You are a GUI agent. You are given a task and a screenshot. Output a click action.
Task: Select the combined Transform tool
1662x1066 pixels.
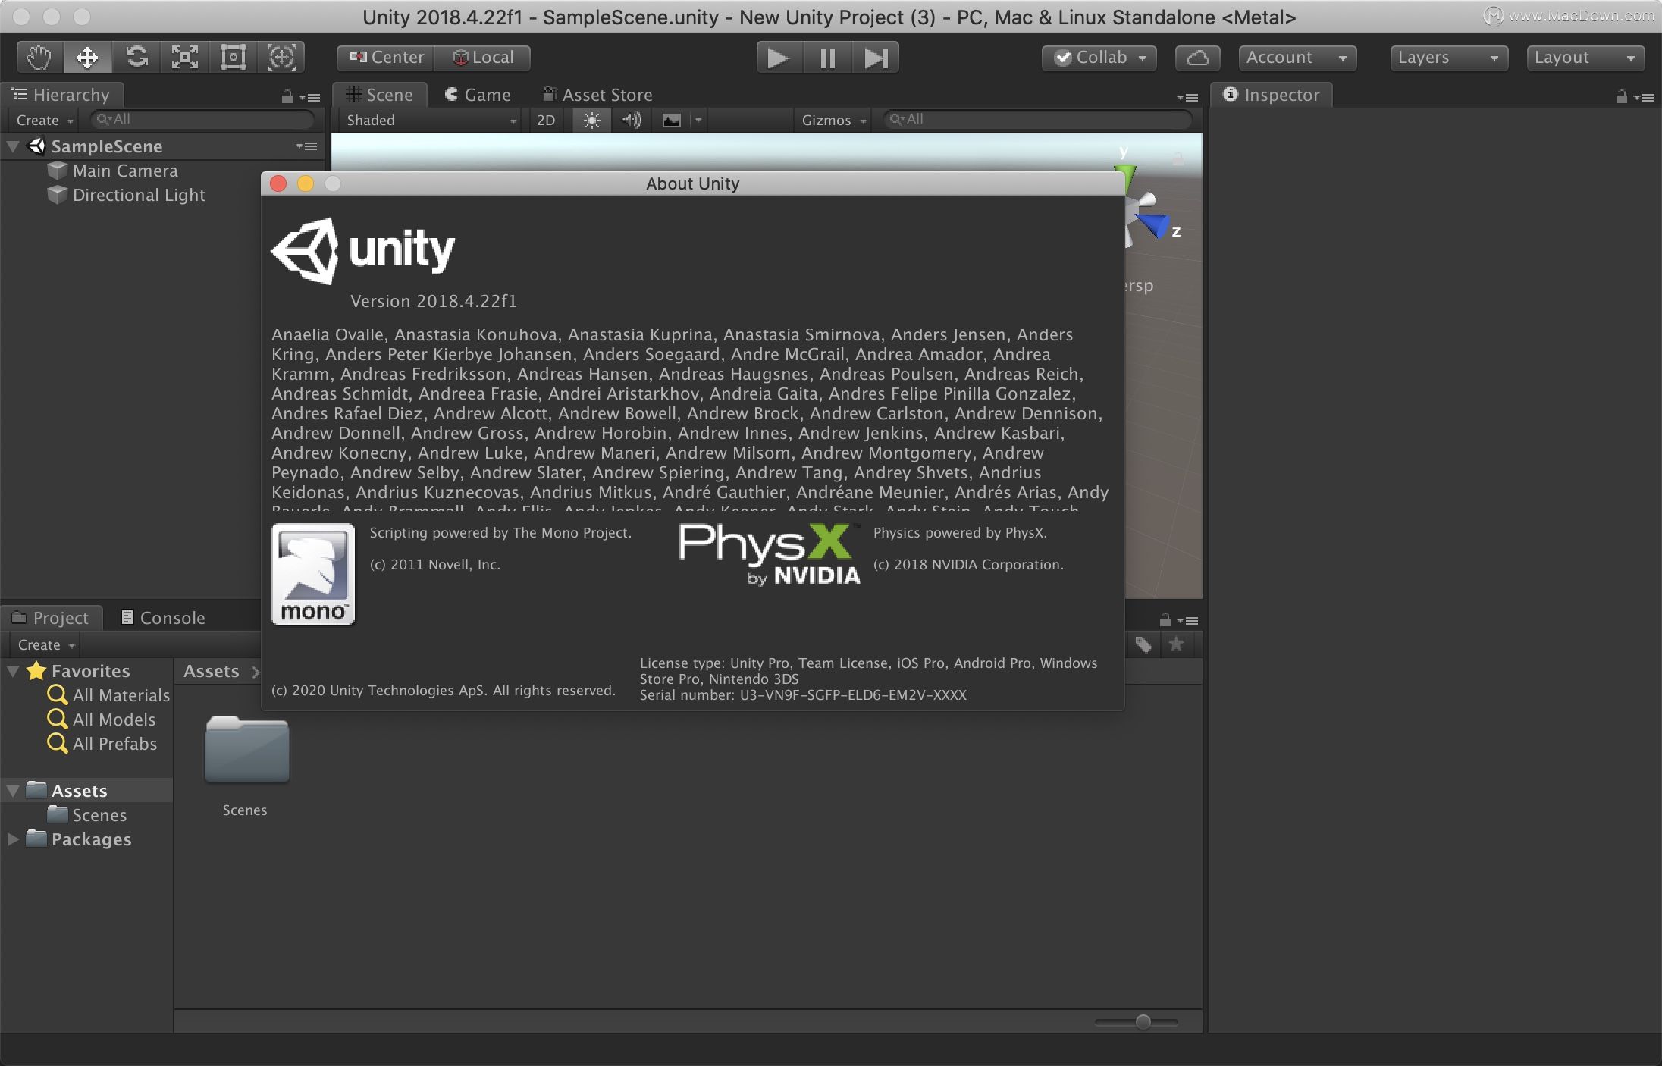click(281, 58)
